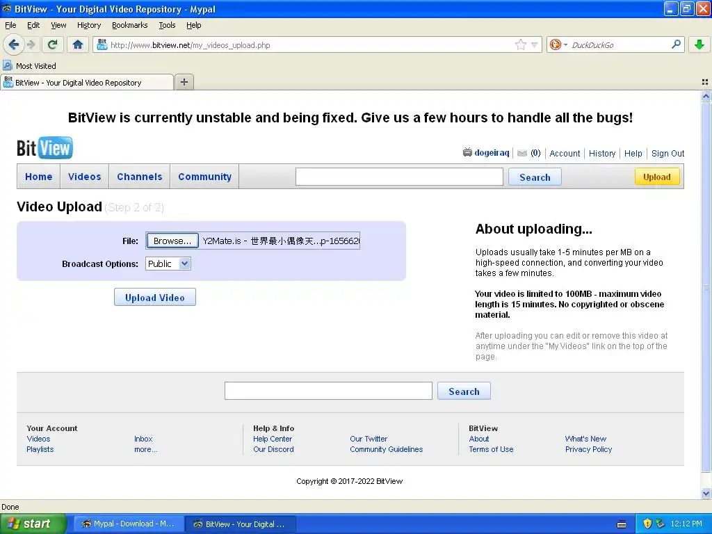Viewport: 712px width, 534px height.
Task: Expand the Broadcast Options Public dropdown
Action: point(168,264)
